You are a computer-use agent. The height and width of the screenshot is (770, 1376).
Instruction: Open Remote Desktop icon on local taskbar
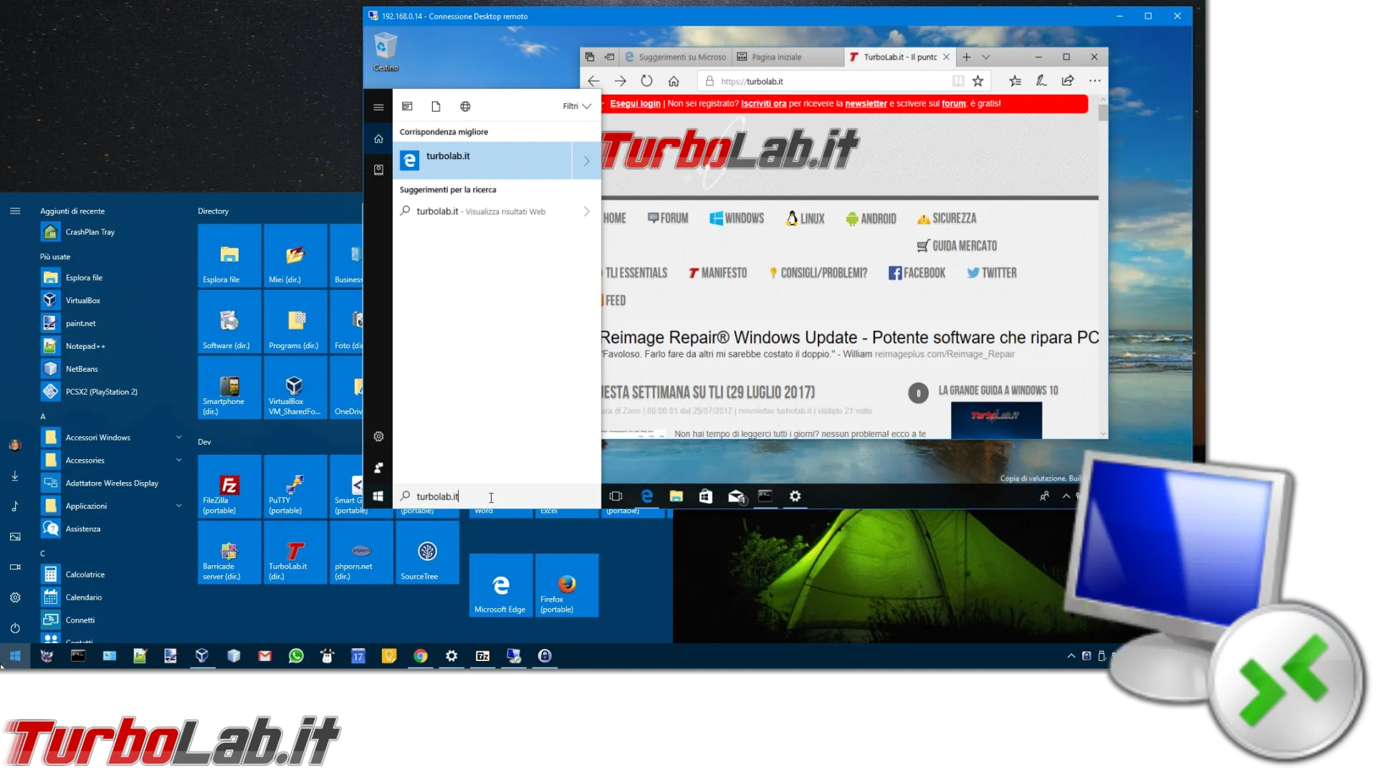[514, 656]
